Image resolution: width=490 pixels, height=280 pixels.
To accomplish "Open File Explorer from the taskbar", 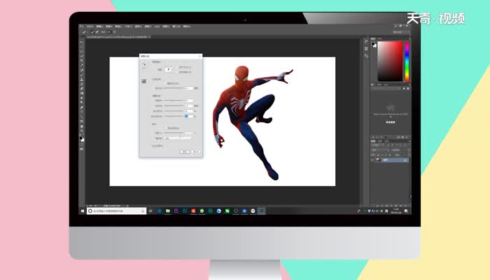I will pyautogui.click(x=168, y=211).
